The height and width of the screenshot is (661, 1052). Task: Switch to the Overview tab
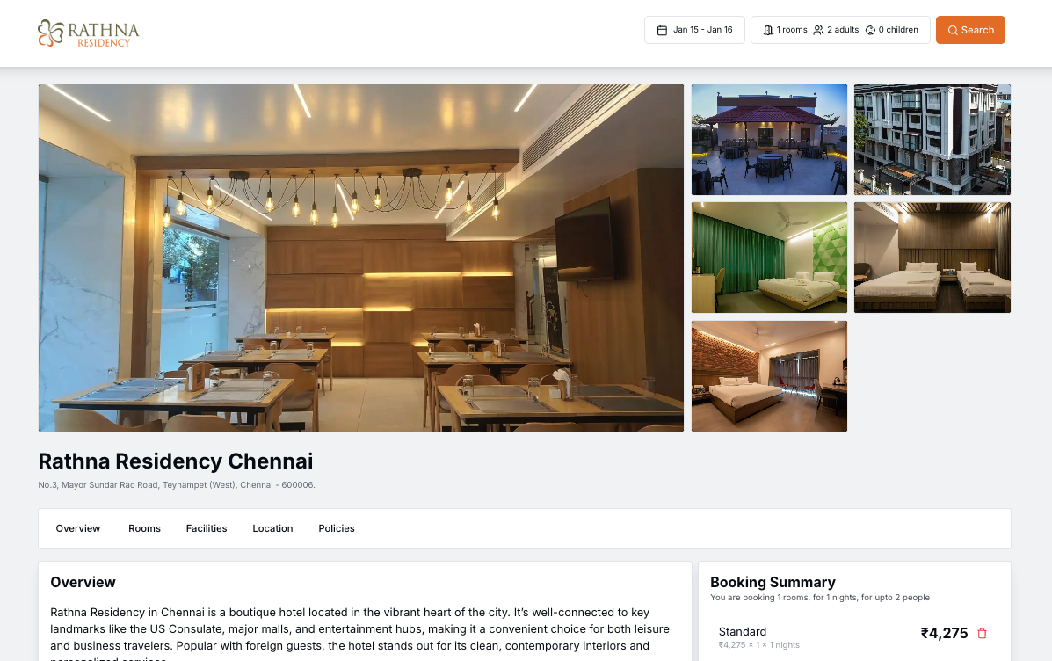coord(78,529)
